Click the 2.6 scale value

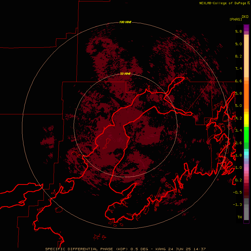click(238, 143)
